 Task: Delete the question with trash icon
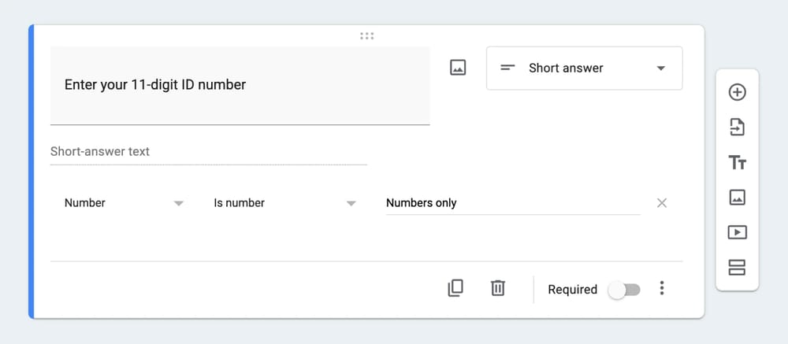[497, 288]
